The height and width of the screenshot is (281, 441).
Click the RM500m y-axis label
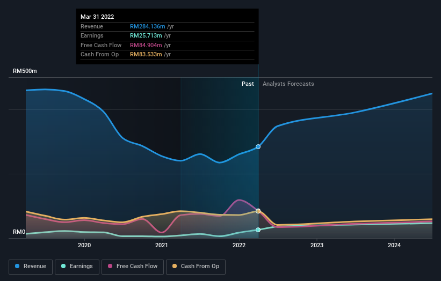coord(25,71)
